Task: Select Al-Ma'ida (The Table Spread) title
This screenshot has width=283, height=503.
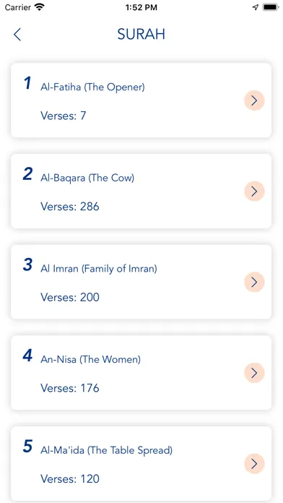Action: (x=106, y=450)
